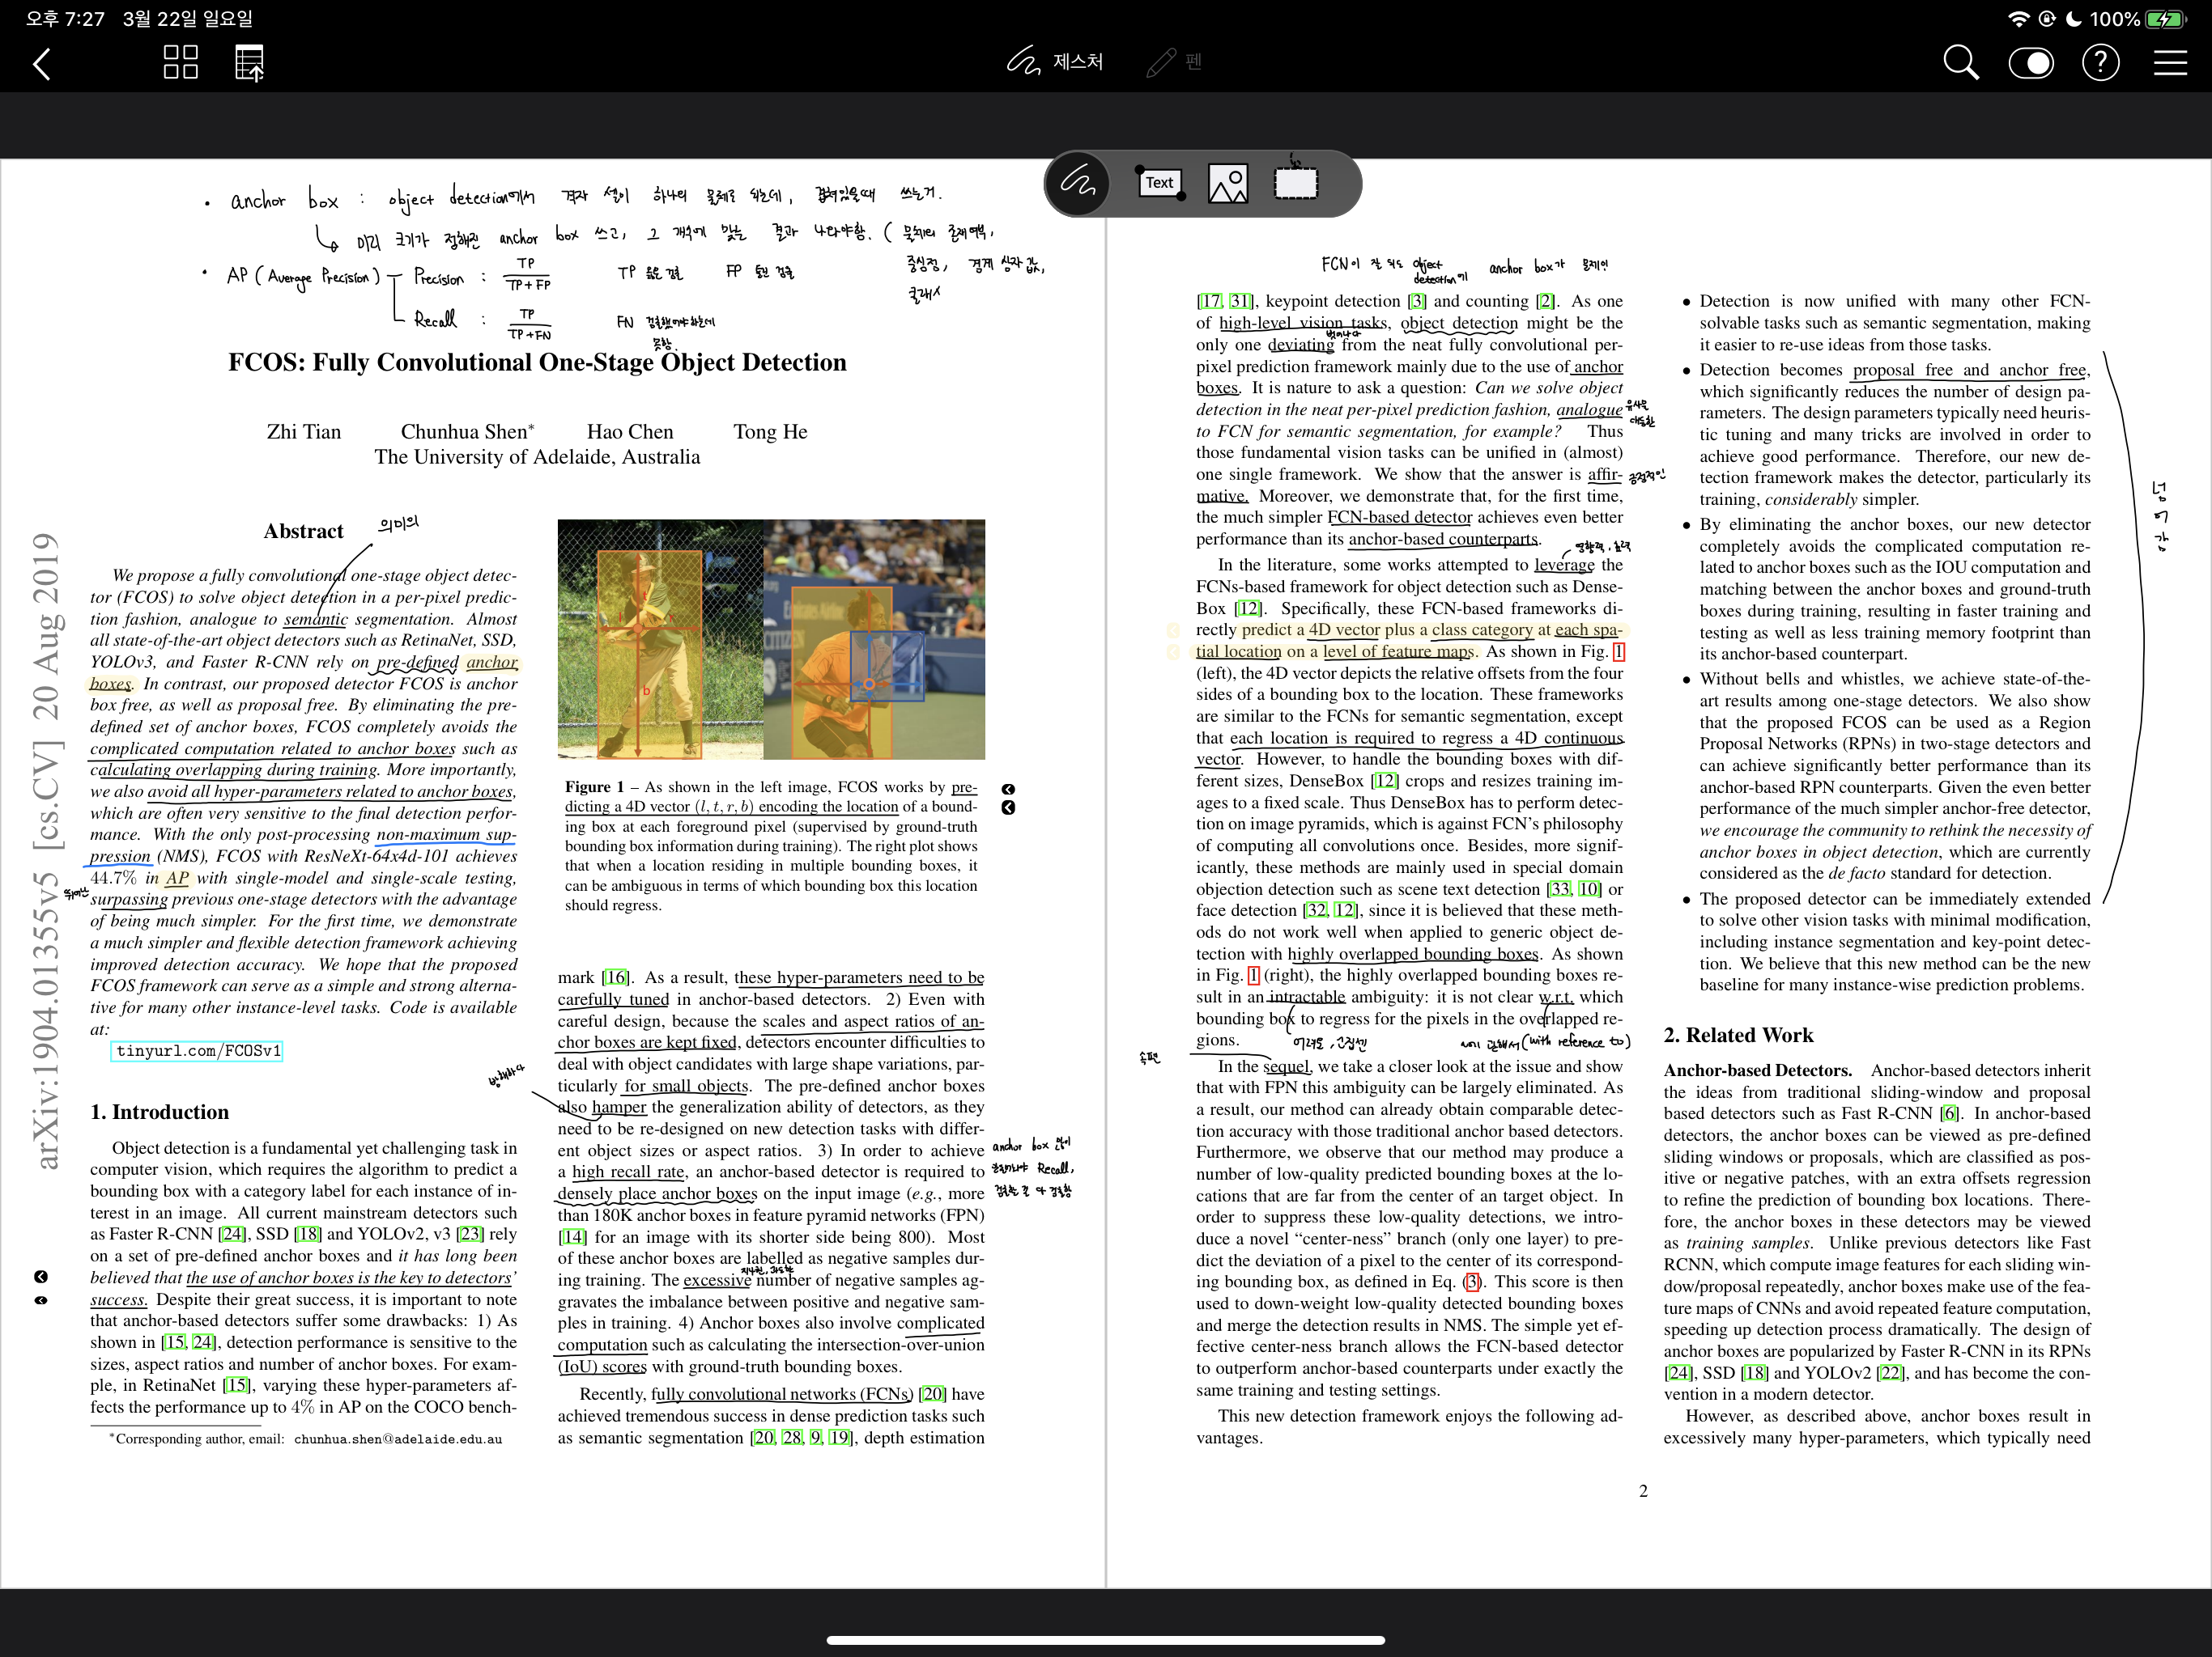Open the tinyurl.com/FCOSv1 link

197,1050
